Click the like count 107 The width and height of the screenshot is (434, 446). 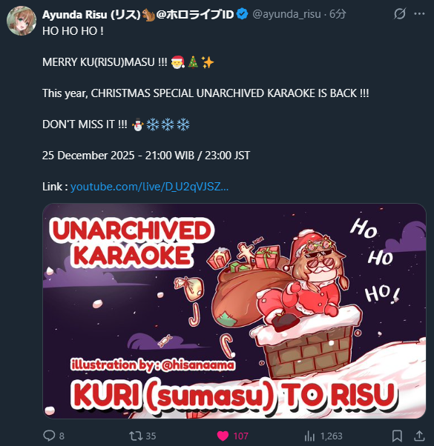(x=241, y=436)
